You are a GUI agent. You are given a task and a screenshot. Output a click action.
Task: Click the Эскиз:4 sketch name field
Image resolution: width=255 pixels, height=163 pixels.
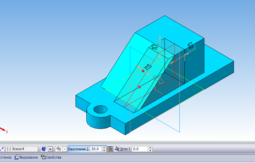click(x=21, y=149)
